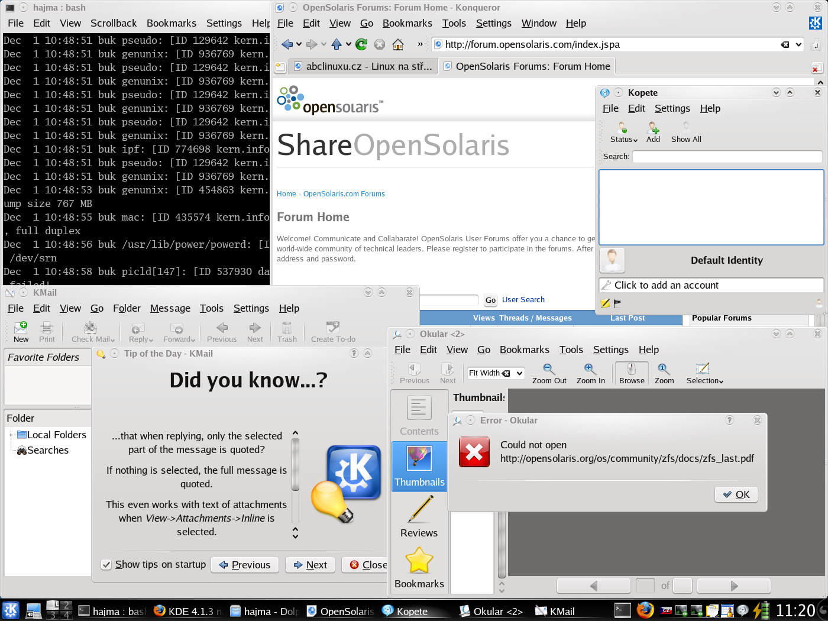Click Konqueror's Home icon
The height and width of the screenshot is (621, 828).
click(398, 44)
